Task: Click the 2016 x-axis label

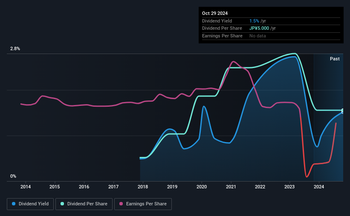Action: click(x=84, y=187)
